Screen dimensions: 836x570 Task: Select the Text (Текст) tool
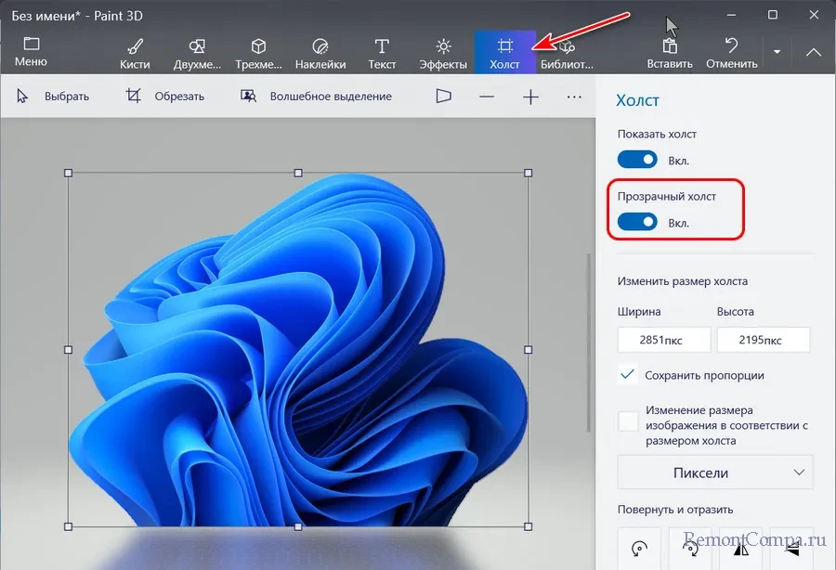[x=382, y=53]
